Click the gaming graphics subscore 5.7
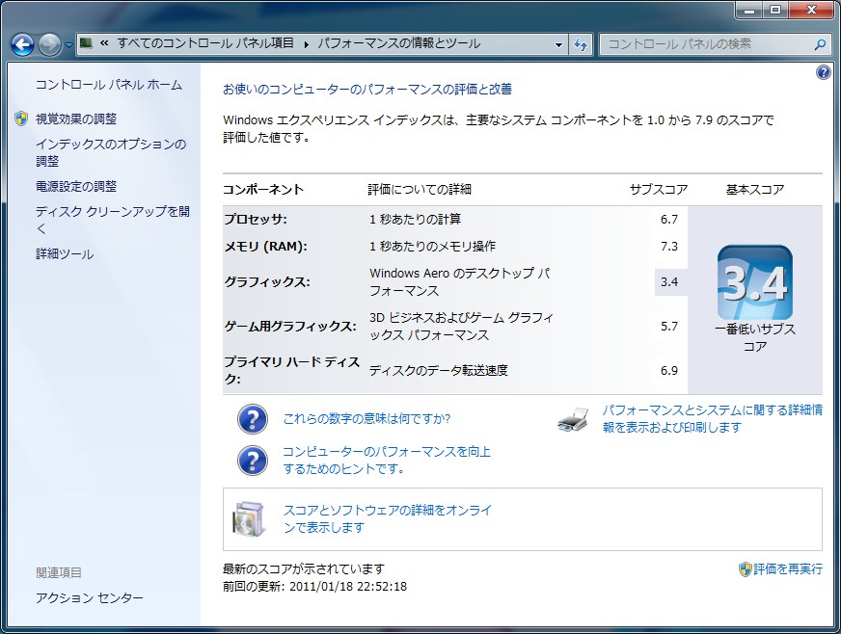This screenshot has width=841, height=634. click(668, 327)
